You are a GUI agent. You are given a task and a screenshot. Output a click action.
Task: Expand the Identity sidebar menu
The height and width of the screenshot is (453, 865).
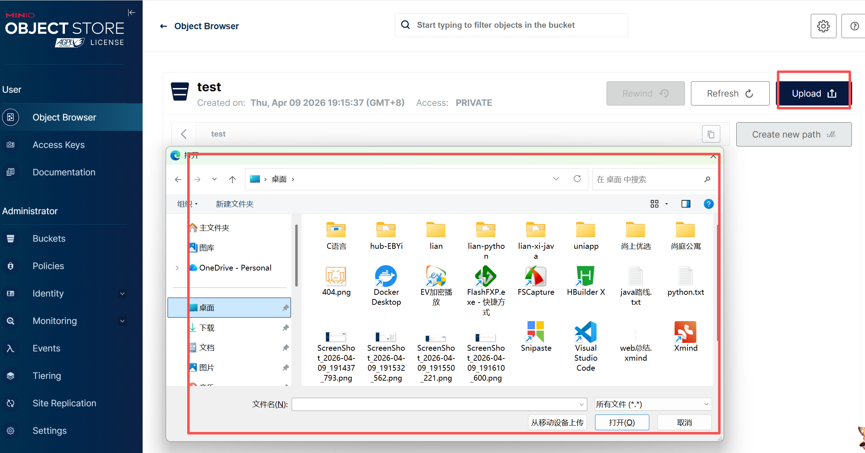tap(122, 293)
